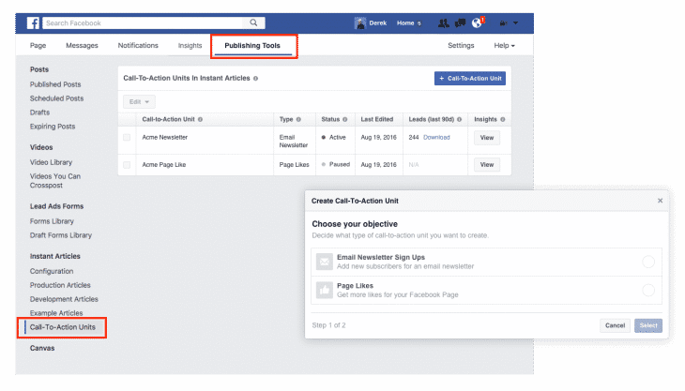Select Call-To-Action Units in sidebar
Image resolution: width=685 pixels, height=391 pixels.
63,327
